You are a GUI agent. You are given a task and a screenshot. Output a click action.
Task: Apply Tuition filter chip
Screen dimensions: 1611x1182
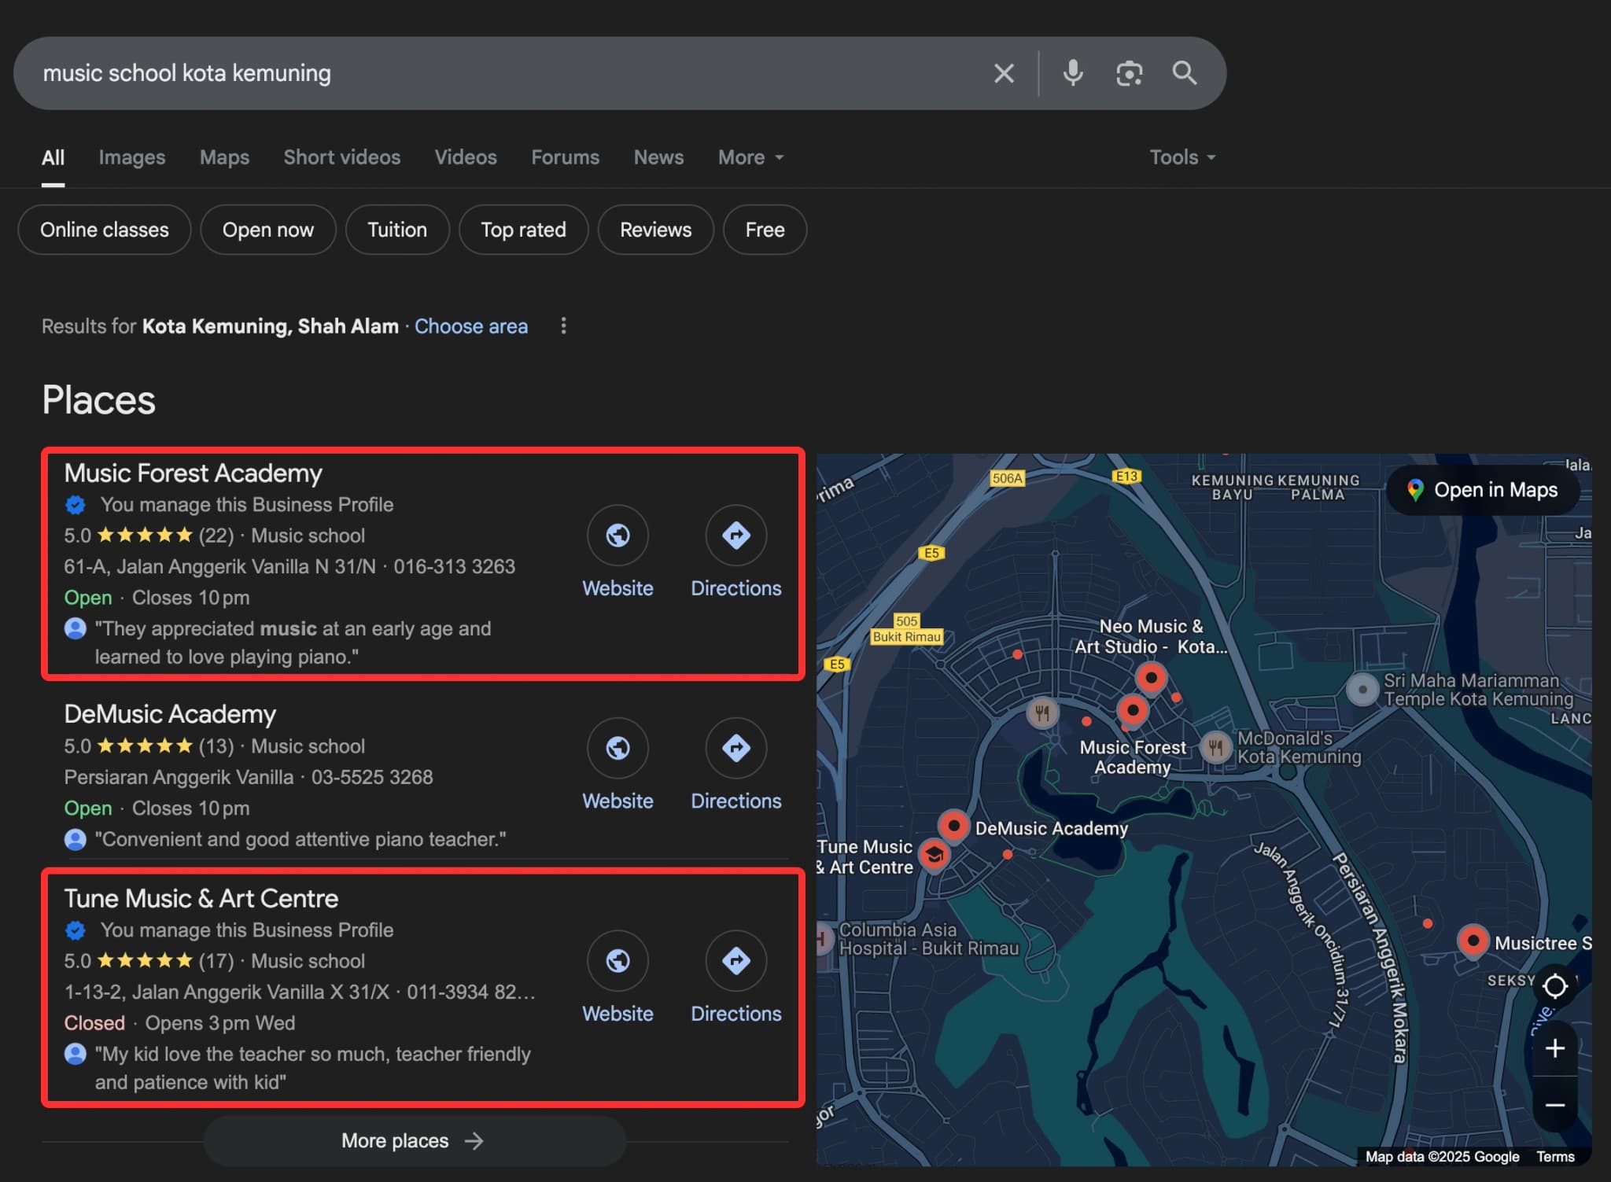click(x=397, y=230)
